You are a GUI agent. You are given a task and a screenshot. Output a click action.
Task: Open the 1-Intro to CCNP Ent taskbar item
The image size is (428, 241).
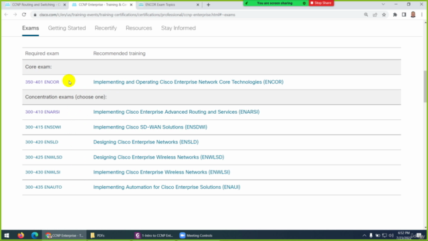pyautogui.click(x=154, y=235)
